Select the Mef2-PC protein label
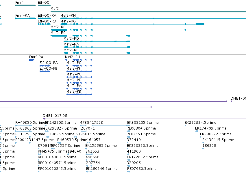 tap(74, 63)
